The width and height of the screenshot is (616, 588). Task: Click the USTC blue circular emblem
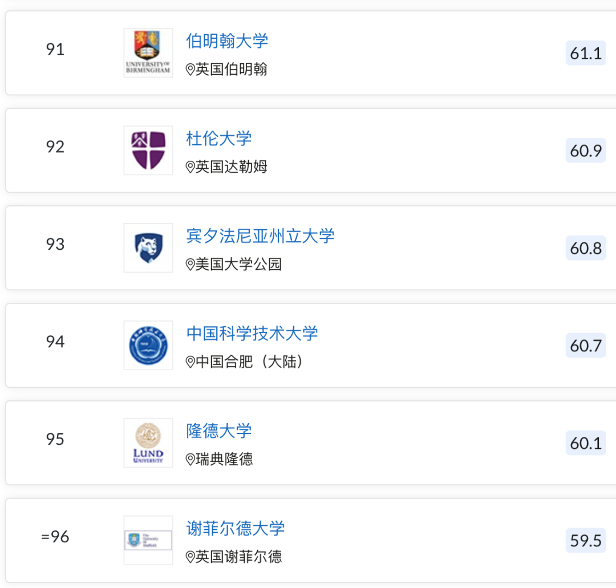[148, 346]
